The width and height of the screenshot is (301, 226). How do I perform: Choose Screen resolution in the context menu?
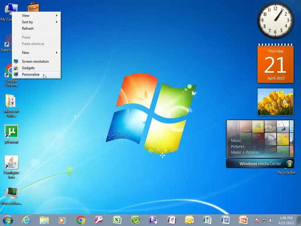(36, 62)
